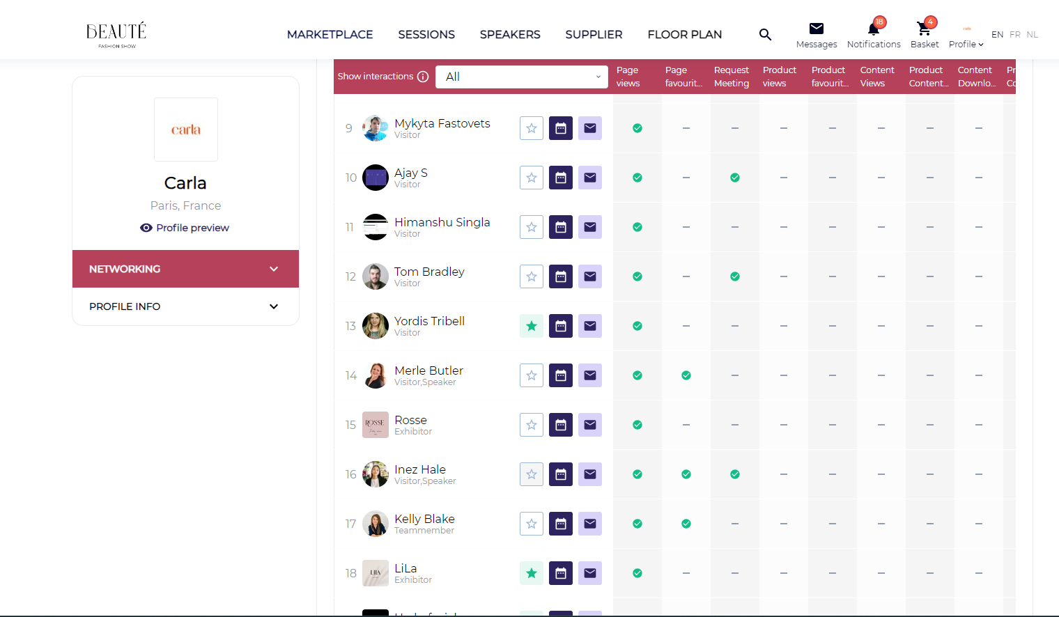
Task: Open Show interactions All dropdown
Action: pos(522,77)
